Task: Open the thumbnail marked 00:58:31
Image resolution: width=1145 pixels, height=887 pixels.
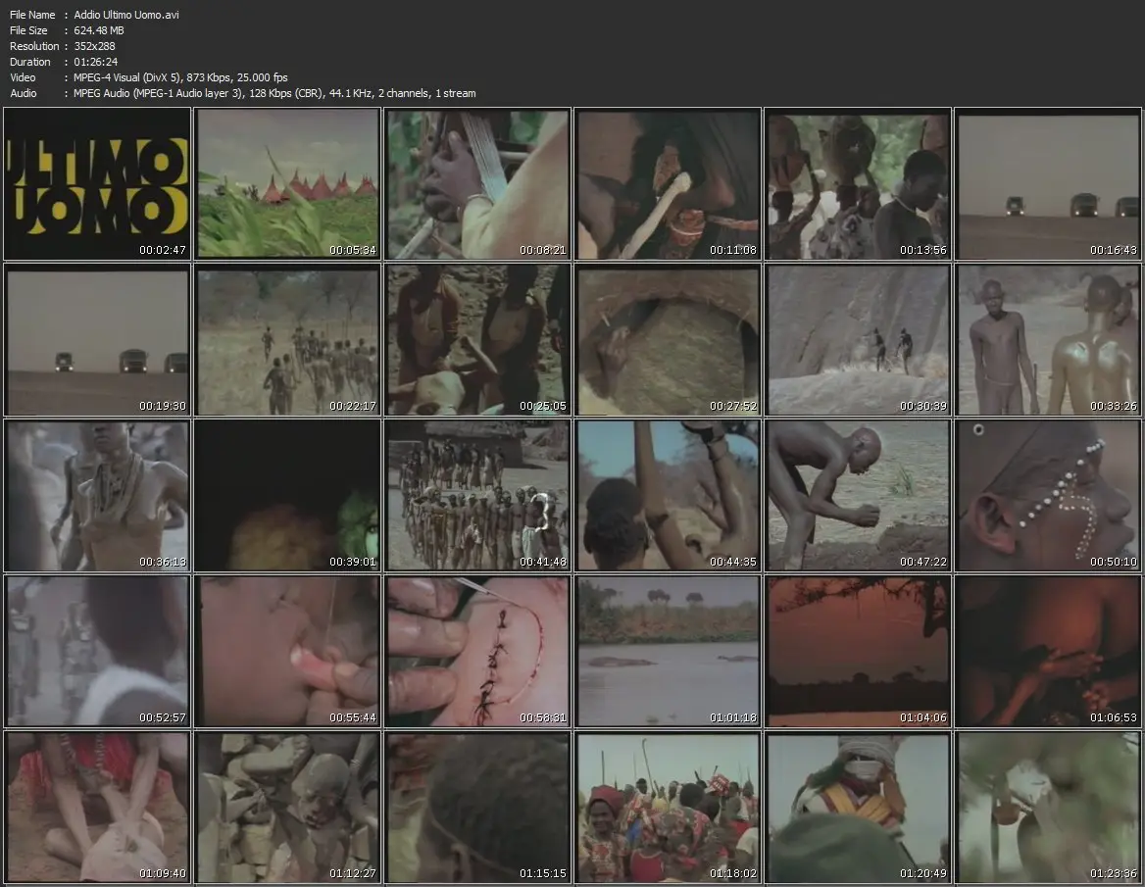Action: [477, 652]
